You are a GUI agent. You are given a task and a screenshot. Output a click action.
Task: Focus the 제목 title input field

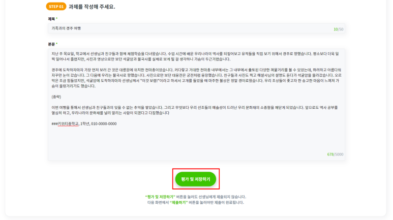(196, 28)
